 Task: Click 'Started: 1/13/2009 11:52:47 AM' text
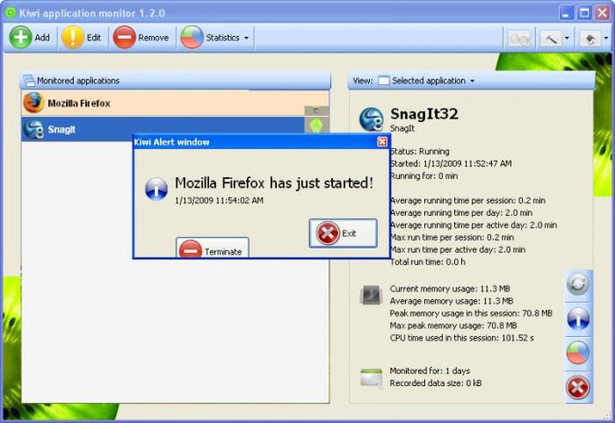tap(450, 164)
